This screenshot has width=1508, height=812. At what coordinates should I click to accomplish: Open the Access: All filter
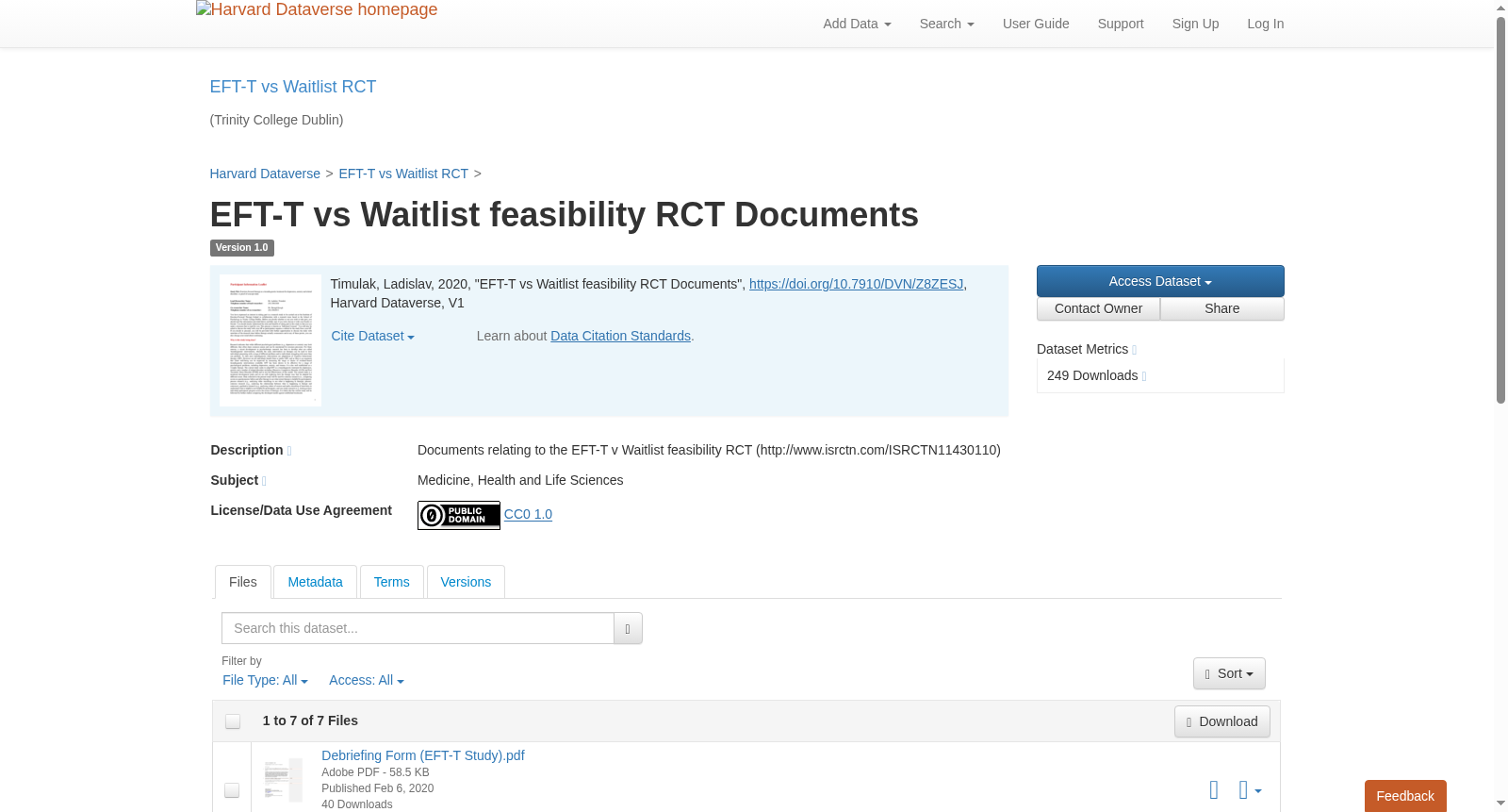pos(367,680)
